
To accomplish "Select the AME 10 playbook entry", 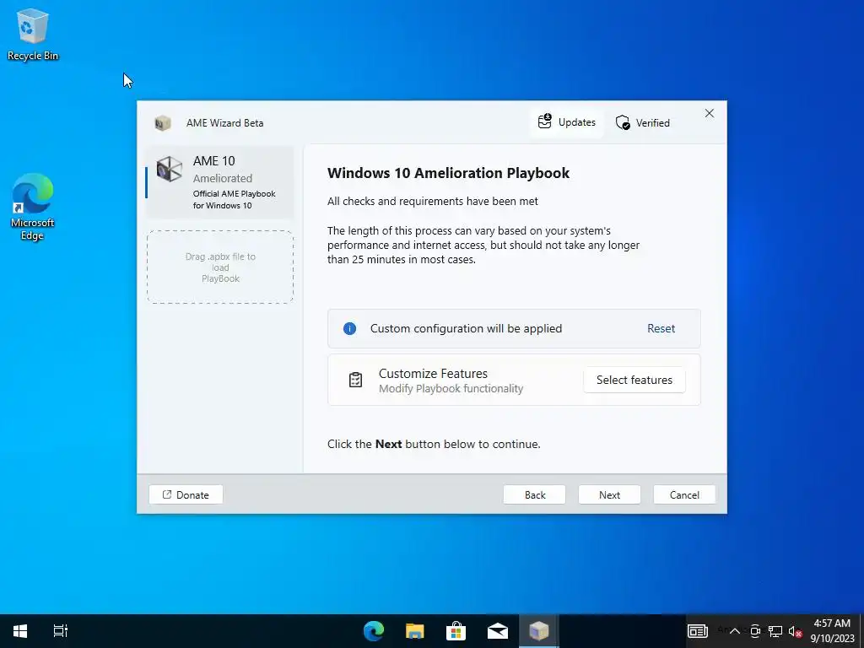I will 220,182.
